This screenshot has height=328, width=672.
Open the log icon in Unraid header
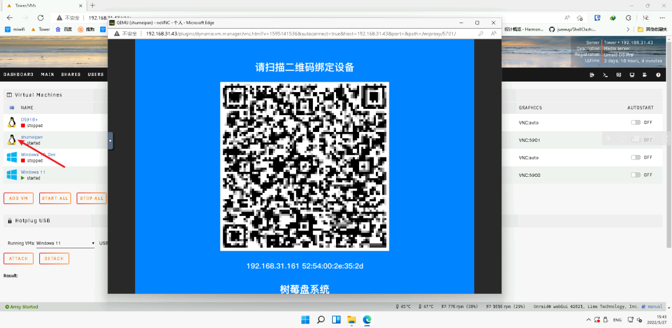point(645,75)
